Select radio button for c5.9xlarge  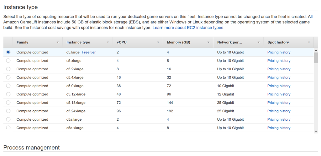click(8, 86)
